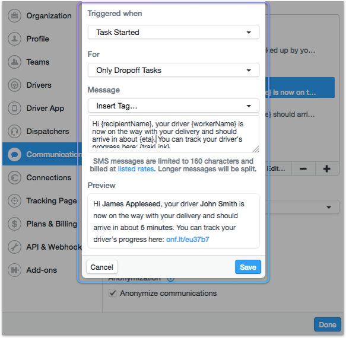Select the Profile person icon

15,39
